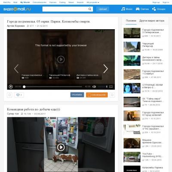
Task: Click the search input field
Action: tap(65, 9)
